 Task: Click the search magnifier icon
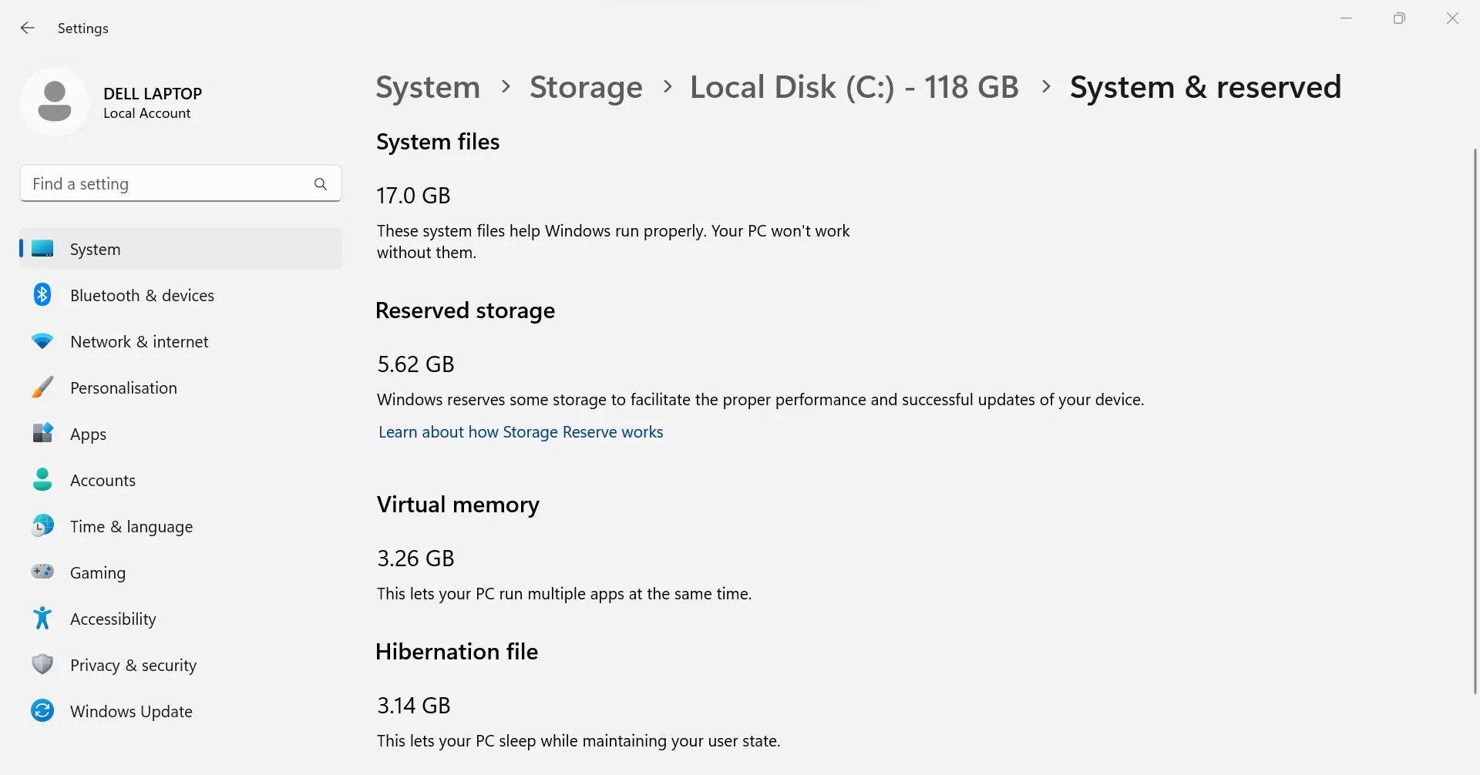tap(321, 184)
